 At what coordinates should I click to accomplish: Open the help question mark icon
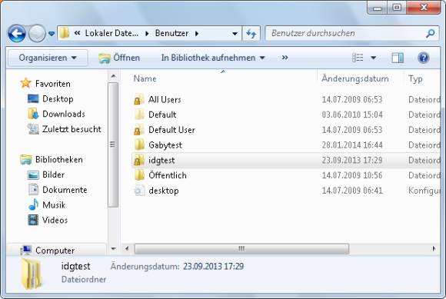(x=423, y=58)
